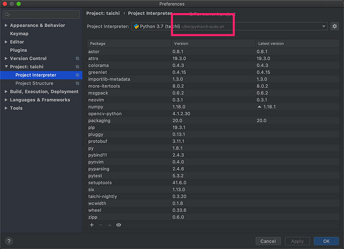Viewport: 344px width, 249px height.
Task: Select the protobuf package row
Action: (x=213, y=141)
